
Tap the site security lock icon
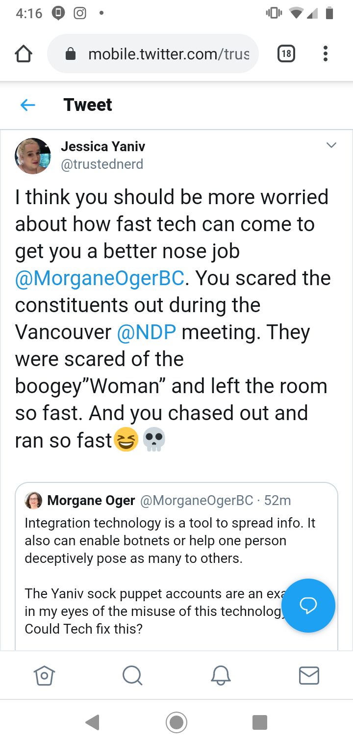click(x=71, y=53)
